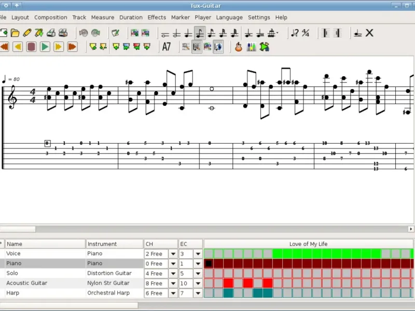
Task: Open the tempo icon with question mark
Action: pos(295,33)
